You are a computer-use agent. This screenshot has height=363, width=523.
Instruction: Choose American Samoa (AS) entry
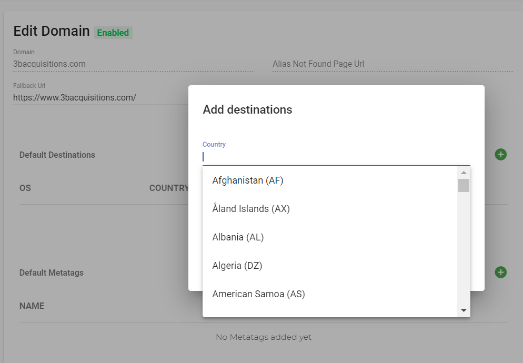[x=329, y=294]
